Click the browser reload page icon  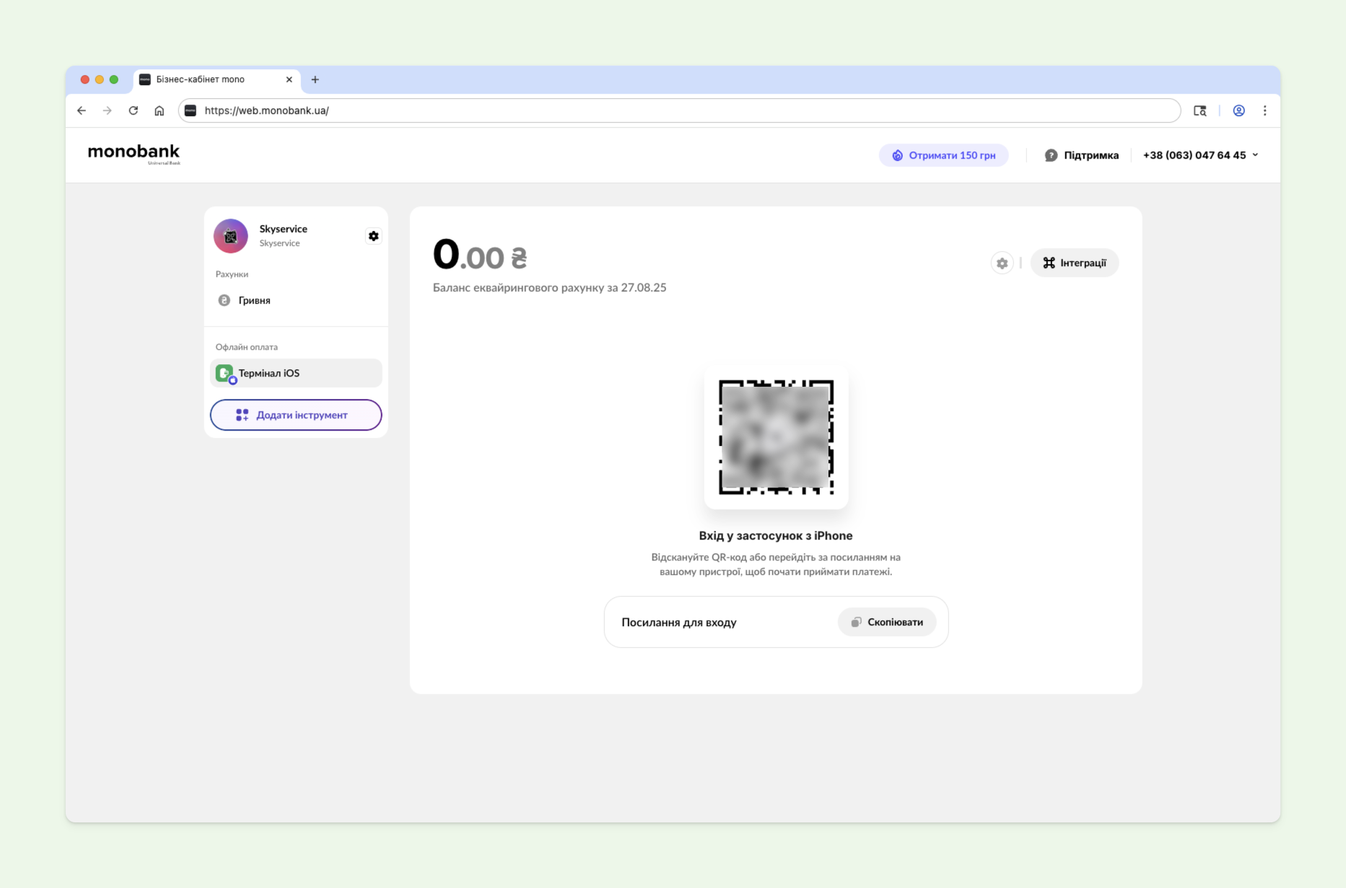point(134,110)
